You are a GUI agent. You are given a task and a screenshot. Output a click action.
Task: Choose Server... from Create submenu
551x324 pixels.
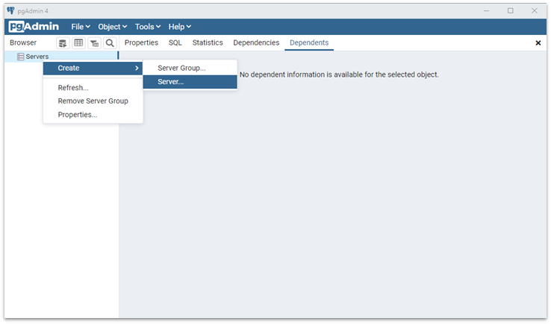click(190, 82)
